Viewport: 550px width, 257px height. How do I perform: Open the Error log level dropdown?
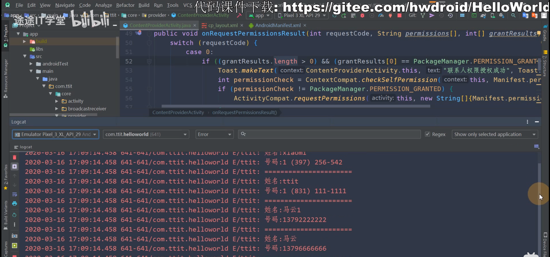[x=214, y=134]
